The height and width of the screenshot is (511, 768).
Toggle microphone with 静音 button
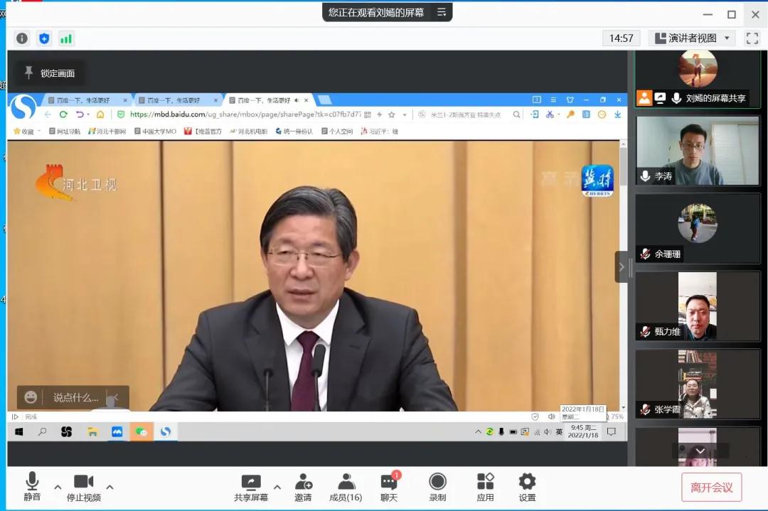click(32, 487)
